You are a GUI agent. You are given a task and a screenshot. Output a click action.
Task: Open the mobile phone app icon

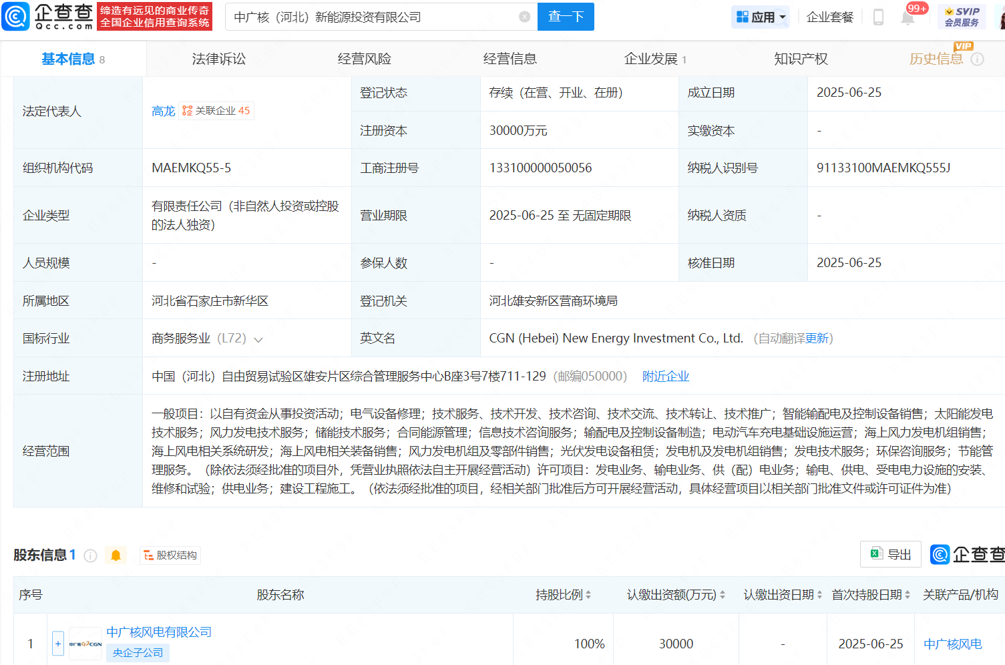878,17
